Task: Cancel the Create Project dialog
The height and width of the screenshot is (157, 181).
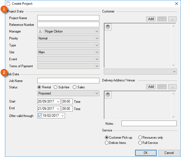Action: click(x=169, y=153)
